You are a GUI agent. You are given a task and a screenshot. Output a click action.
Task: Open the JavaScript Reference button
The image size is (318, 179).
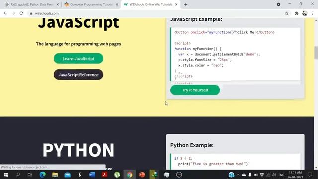[79, 75]
